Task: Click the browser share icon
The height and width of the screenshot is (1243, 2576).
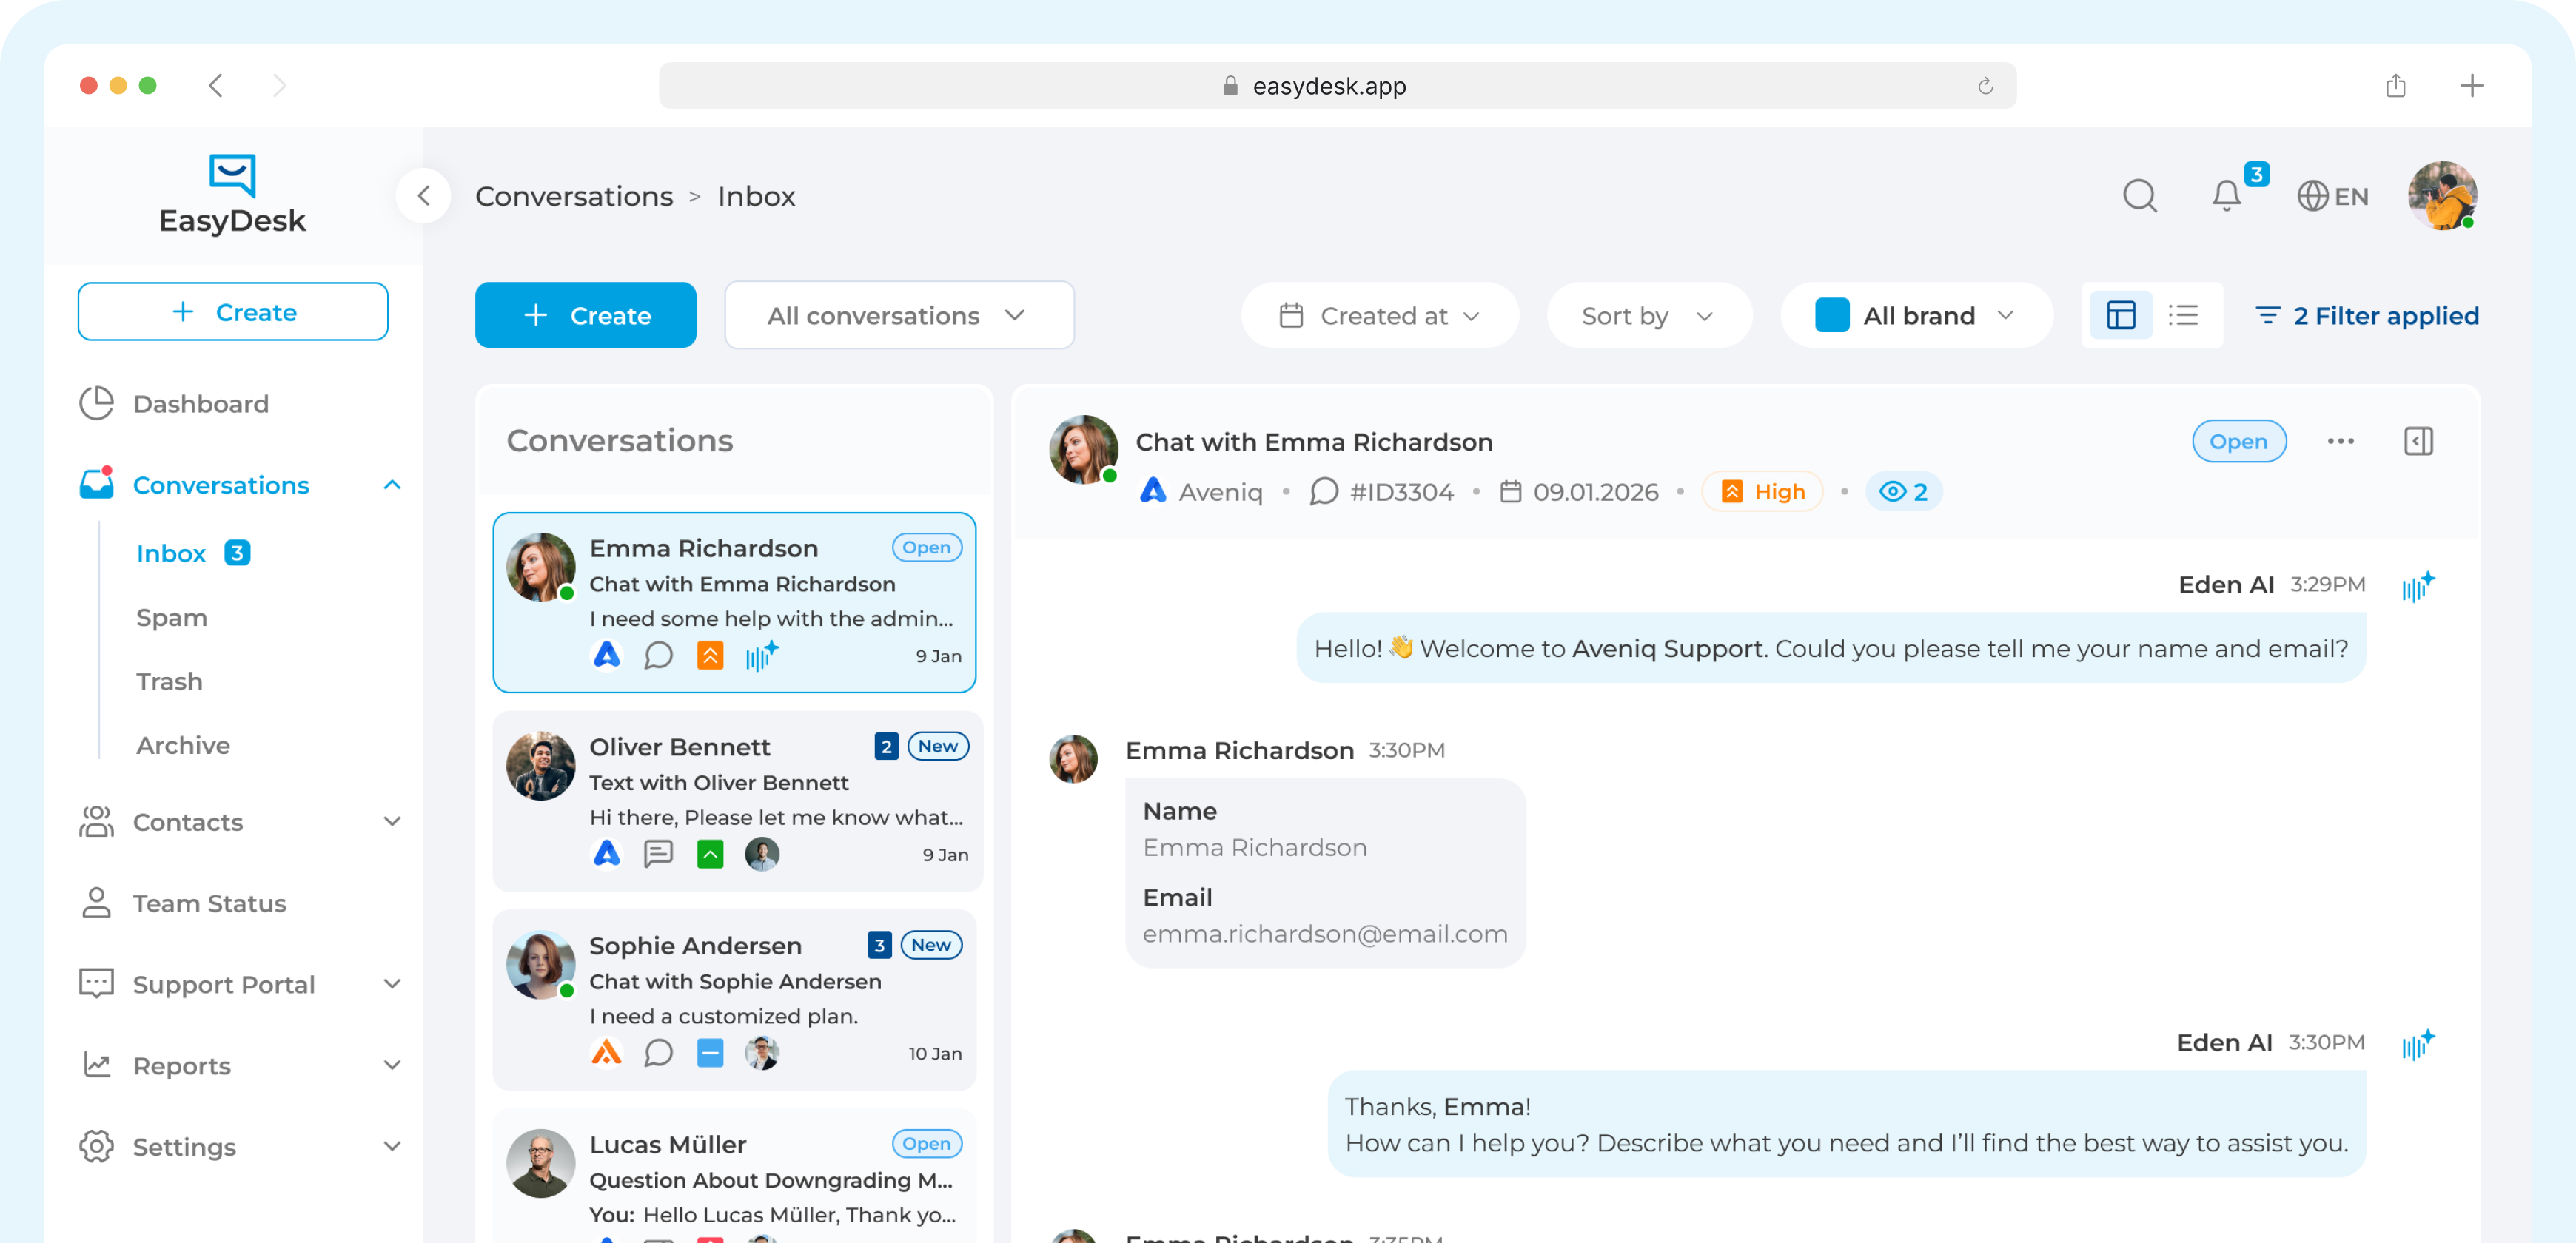Action: coord(2395,86)
